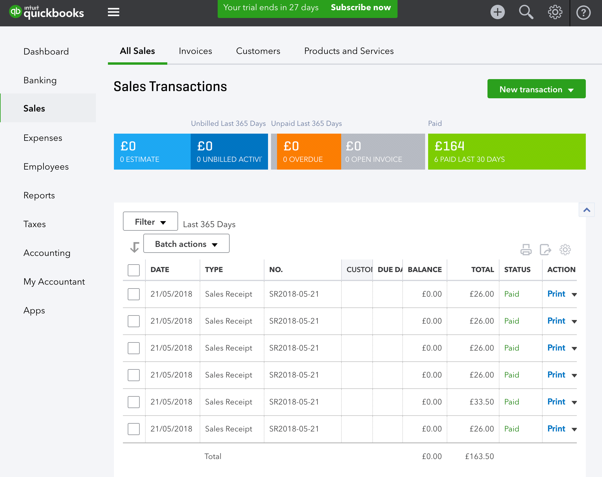Open the help question mark icon
Image resolution: width=602 pixels, height=477 pixels.
pyautogui.click(x=583, y=13)
